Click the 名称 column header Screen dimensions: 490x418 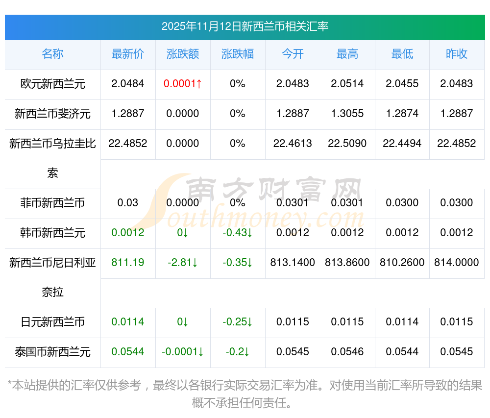coord(52,54)
